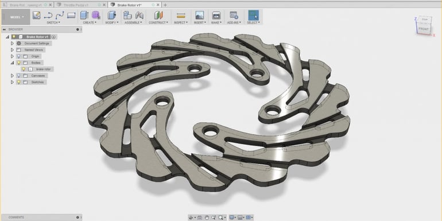Collapse the Browser panel arrows
This screenshot has height=221, width=442.
(5, 29)
